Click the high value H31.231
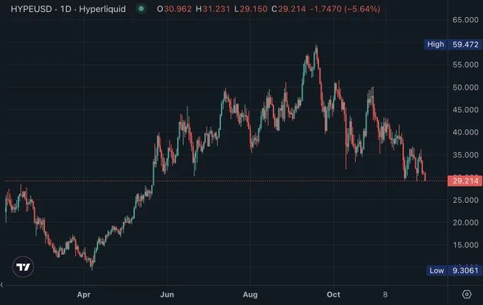The image size is (483, 305). [x=213, y=9]
